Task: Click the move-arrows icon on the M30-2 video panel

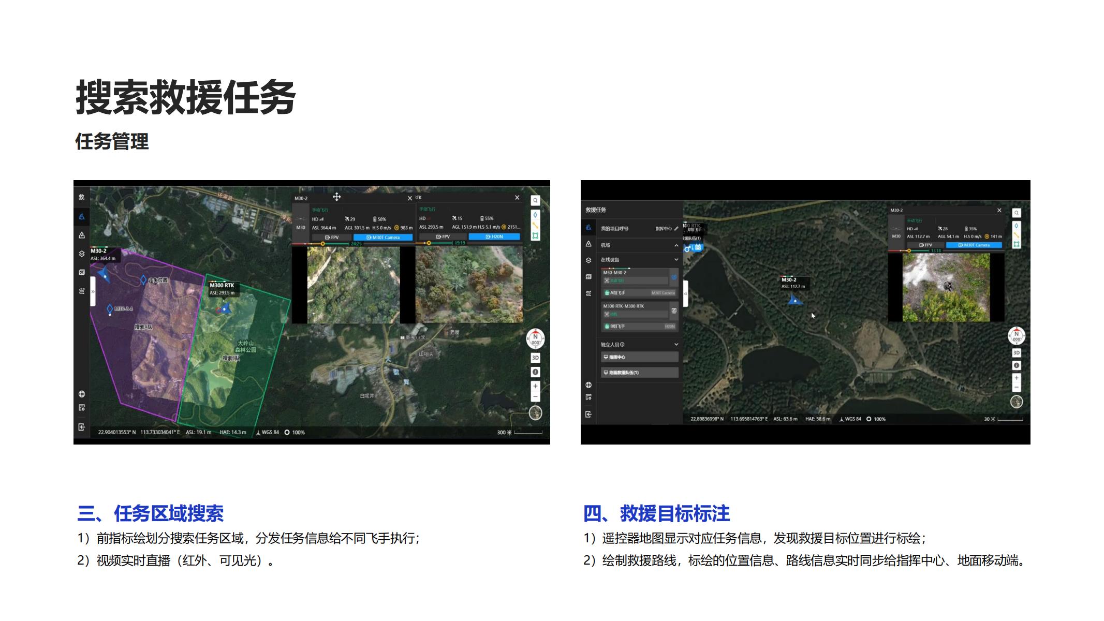Action: 336,197
